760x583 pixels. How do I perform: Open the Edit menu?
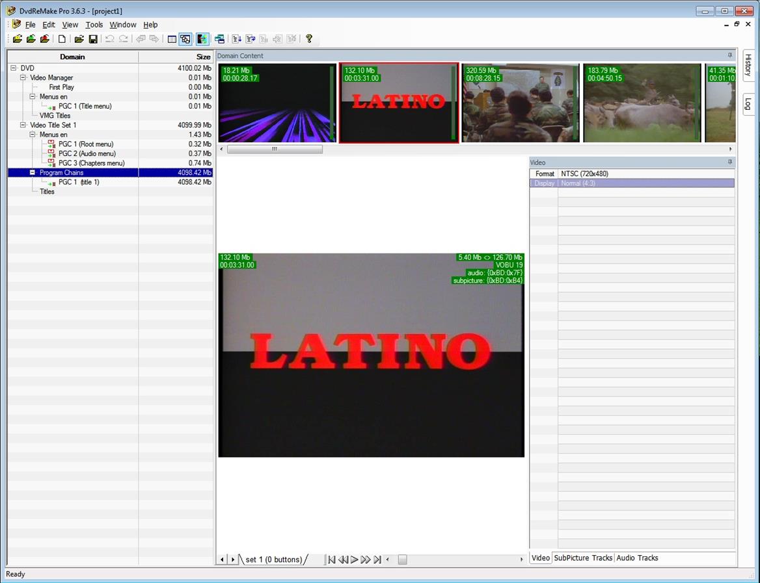[48, 25]
